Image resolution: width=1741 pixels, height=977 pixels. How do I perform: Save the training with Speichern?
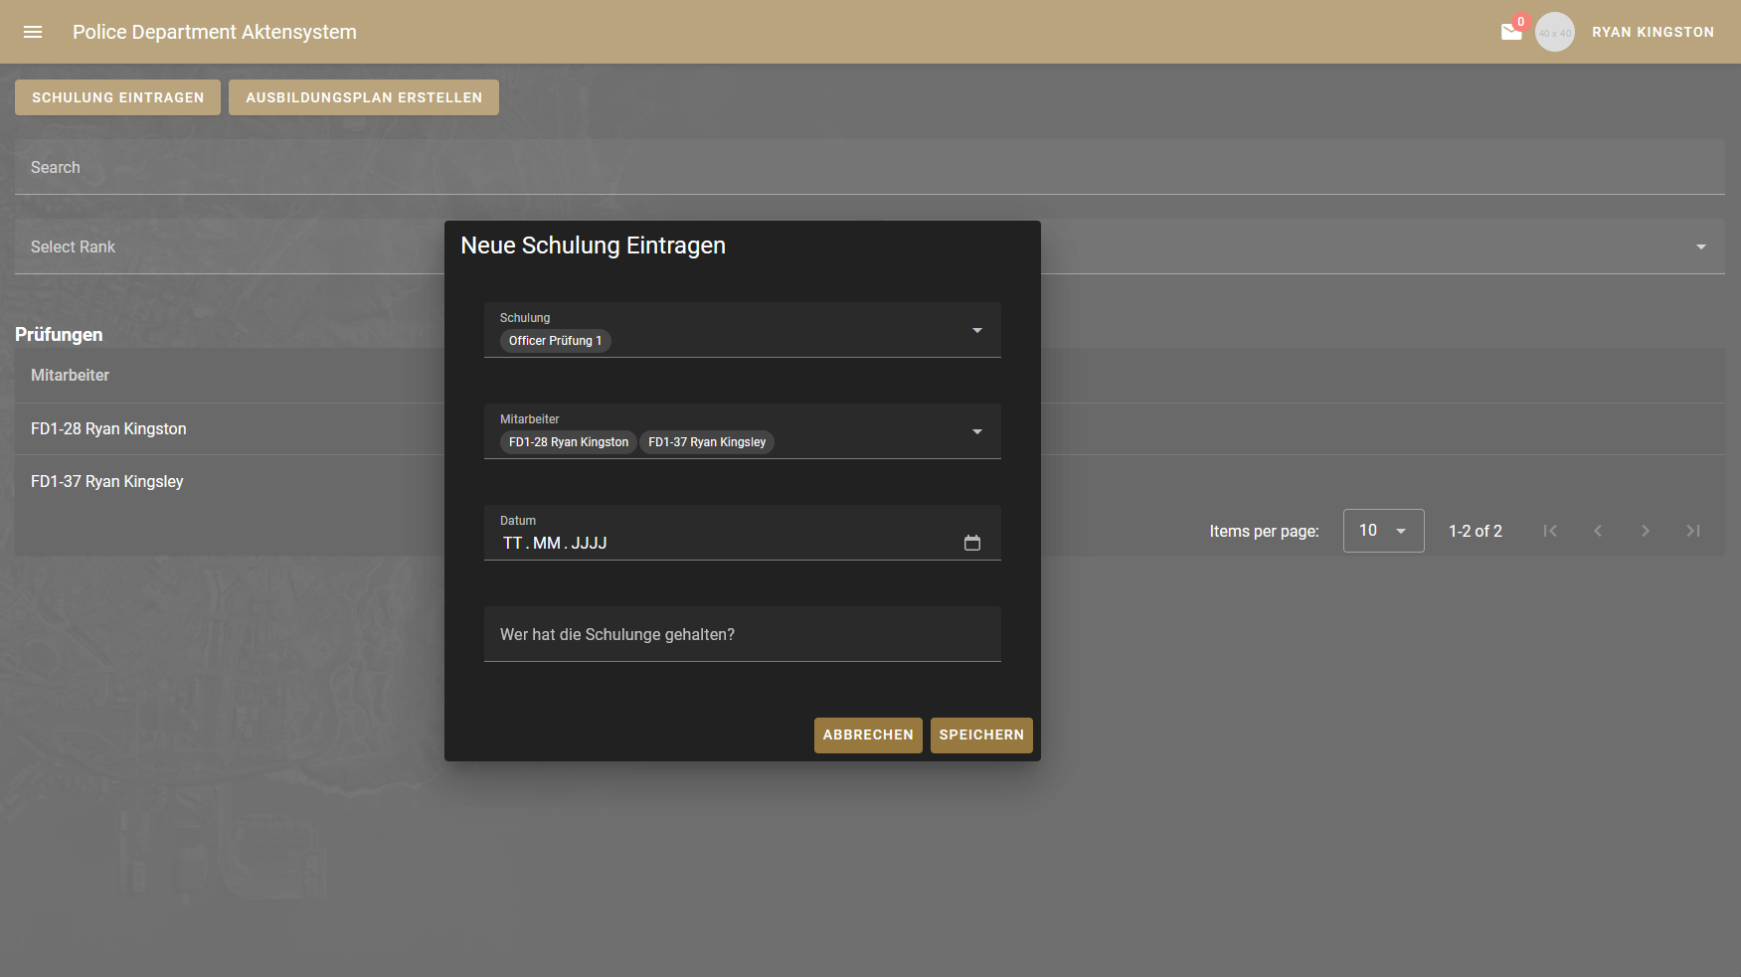tap(981, 735)
